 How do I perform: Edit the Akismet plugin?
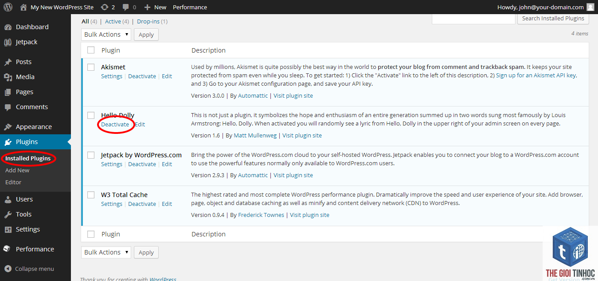(167, 76)
